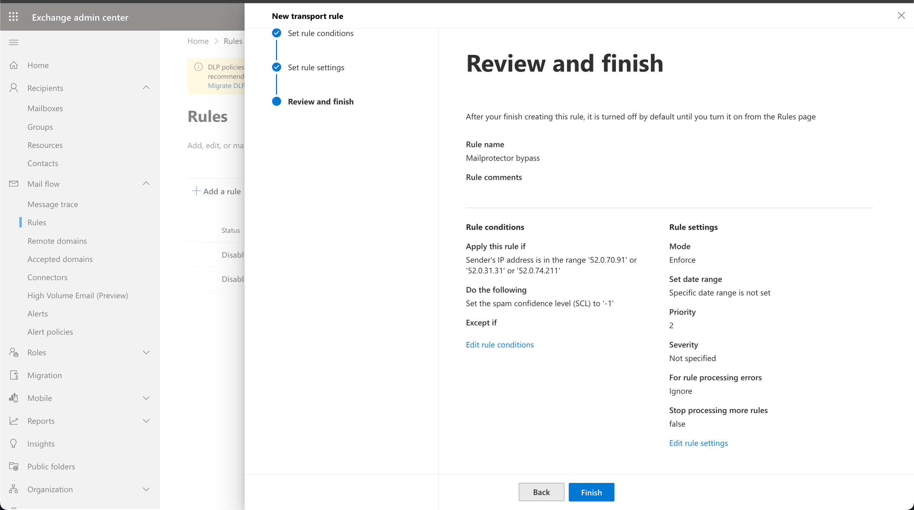Click the Review and finish step circle
The image size is (914, 510).
(x=277, y=102)
